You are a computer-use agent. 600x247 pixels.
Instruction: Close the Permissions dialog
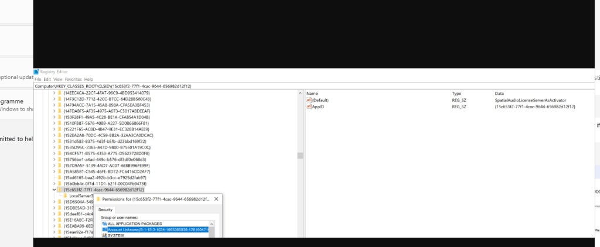216,199
